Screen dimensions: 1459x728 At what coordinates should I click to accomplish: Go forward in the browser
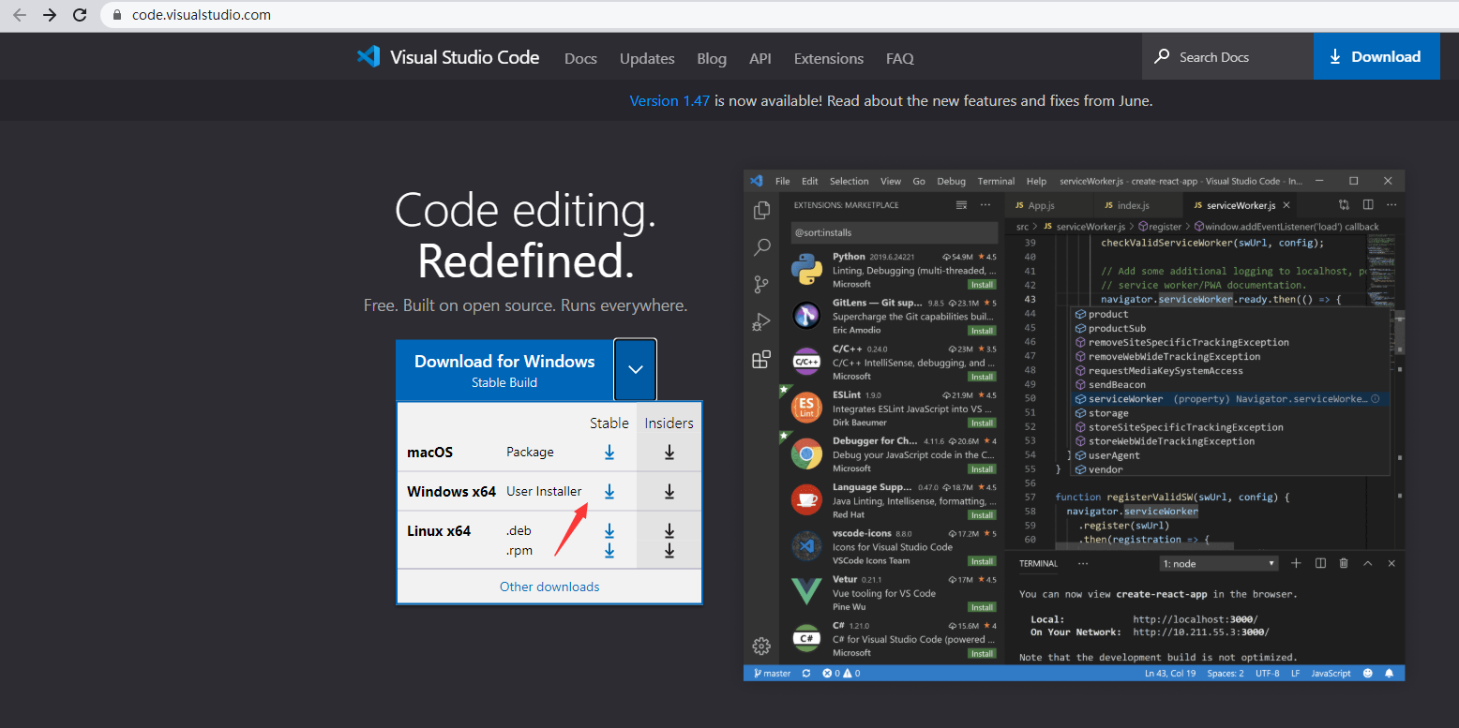pos(50,15)
